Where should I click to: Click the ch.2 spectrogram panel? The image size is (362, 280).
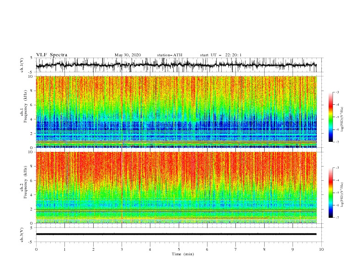pos(176,188)
